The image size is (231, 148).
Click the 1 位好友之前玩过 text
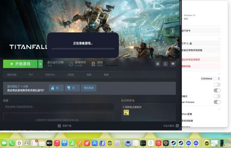tap(132, 107)
